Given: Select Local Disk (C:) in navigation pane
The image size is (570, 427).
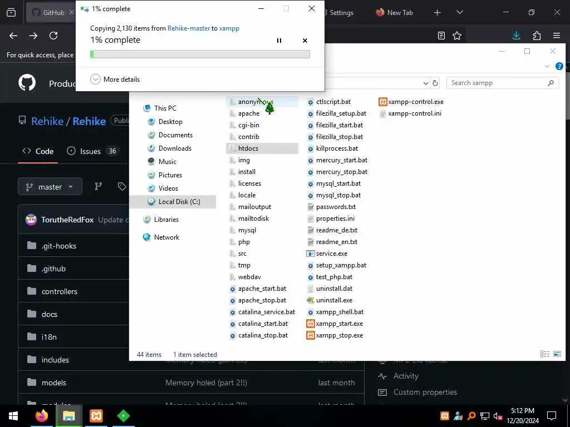Looking at the screenshot, I should (x=173, y=201).
